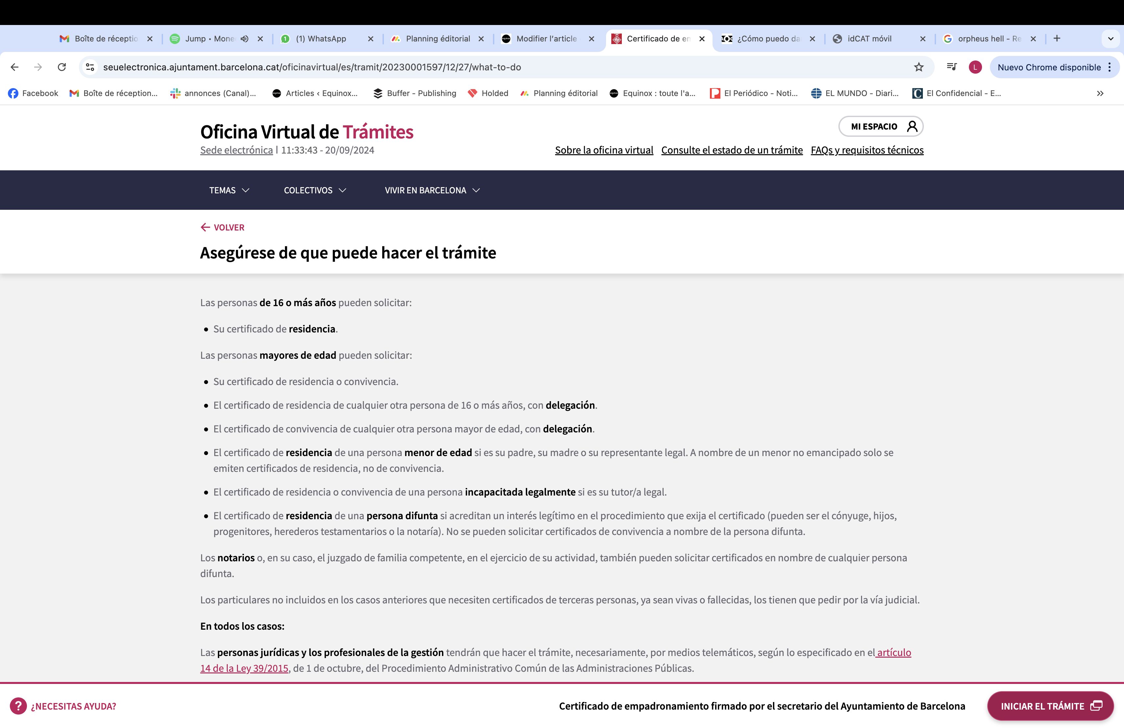Bookmark this page with the star icon

(x=918, y=67)
